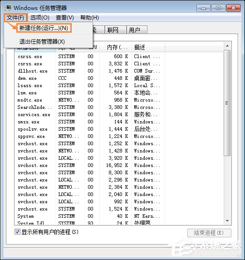Open the 选项(O) menu
This screenshot has height=260, width=245.
[x=39, y=18]
